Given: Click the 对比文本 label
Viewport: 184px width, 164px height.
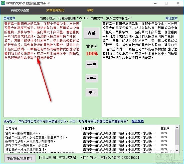Looking at the screenshot, I should [x=171, y=18].
